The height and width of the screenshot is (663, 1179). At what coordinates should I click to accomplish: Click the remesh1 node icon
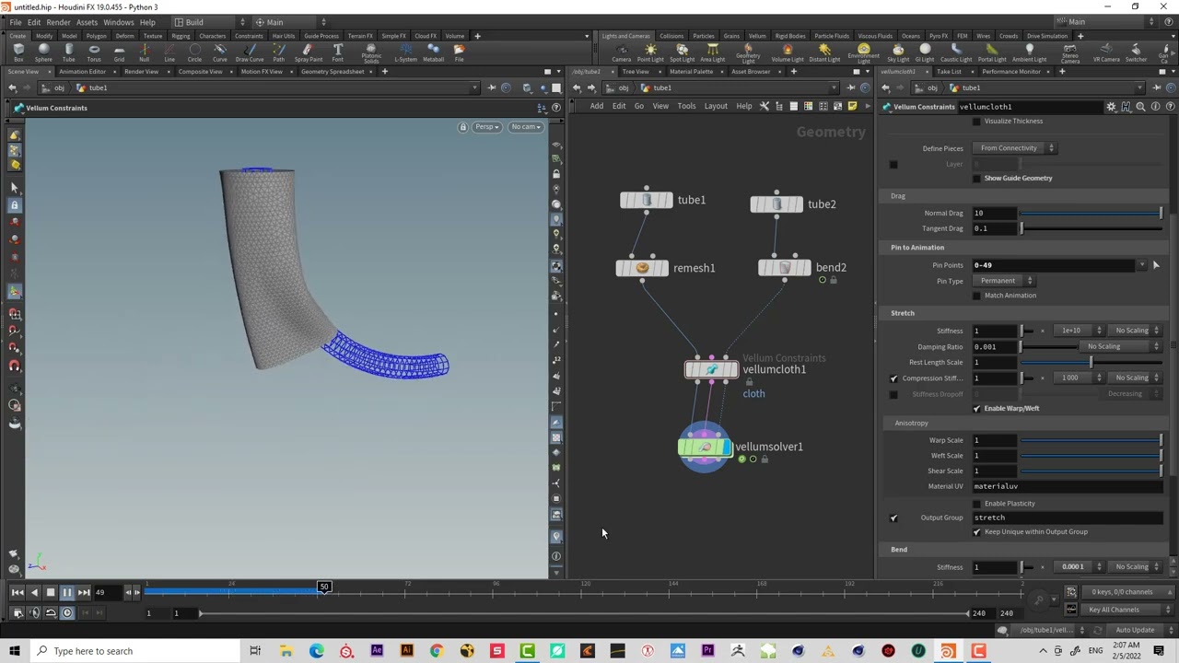tap(643, 268)
